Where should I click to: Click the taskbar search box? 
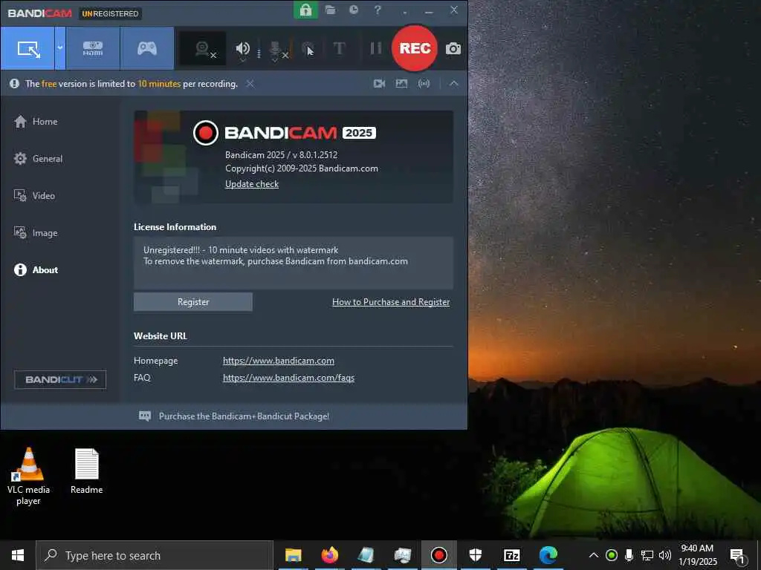(155, 555)
